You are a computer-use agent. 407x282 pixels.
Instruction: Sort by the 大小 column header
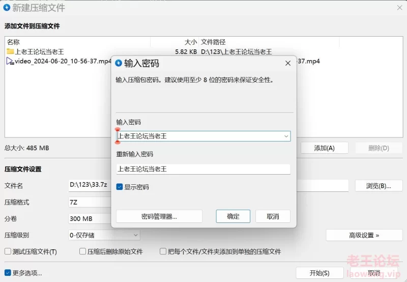[x=175, y=42]
